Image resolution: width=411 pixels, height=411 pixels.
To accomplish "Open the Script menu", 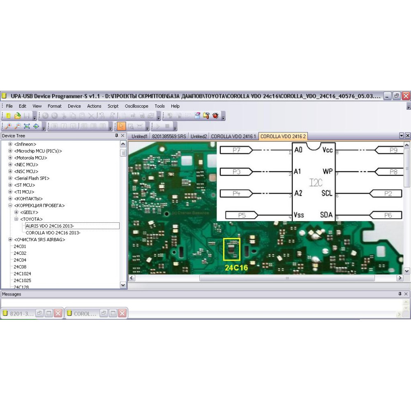I will tap(113, 106).
